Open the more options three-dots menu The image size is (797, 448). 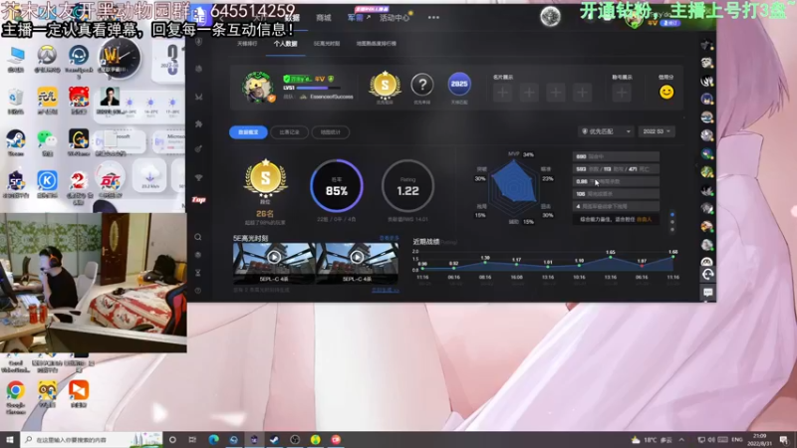point(433,17)
